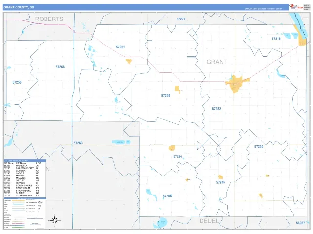Click ZIP label 57263 on map

point(78,143)
